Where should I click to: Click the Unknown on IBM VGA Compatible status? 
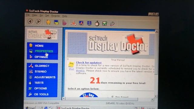click(x=42, y=103)
